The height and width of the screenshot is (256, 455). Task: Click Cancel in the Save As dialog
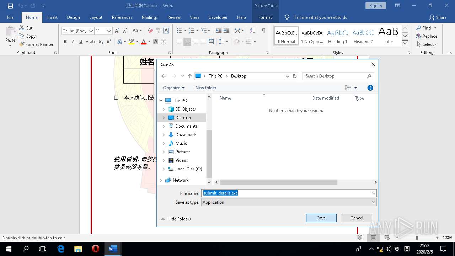(357, 218)
